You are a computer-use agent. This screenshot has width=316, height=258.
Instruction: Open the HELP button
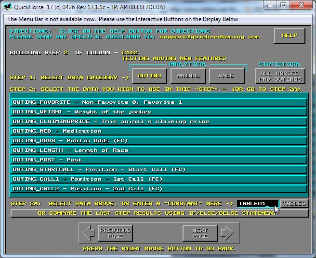click(x=290, y=36)
